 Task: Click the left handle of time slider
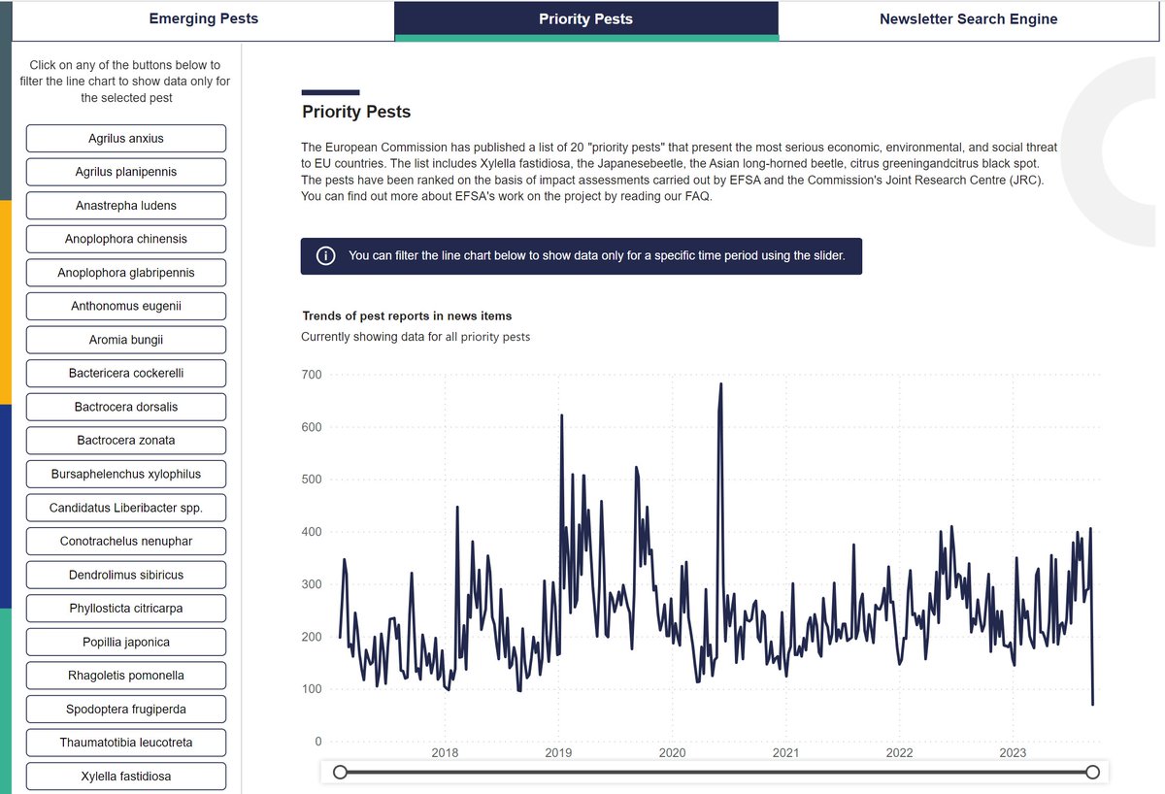(x=340, y=772)
